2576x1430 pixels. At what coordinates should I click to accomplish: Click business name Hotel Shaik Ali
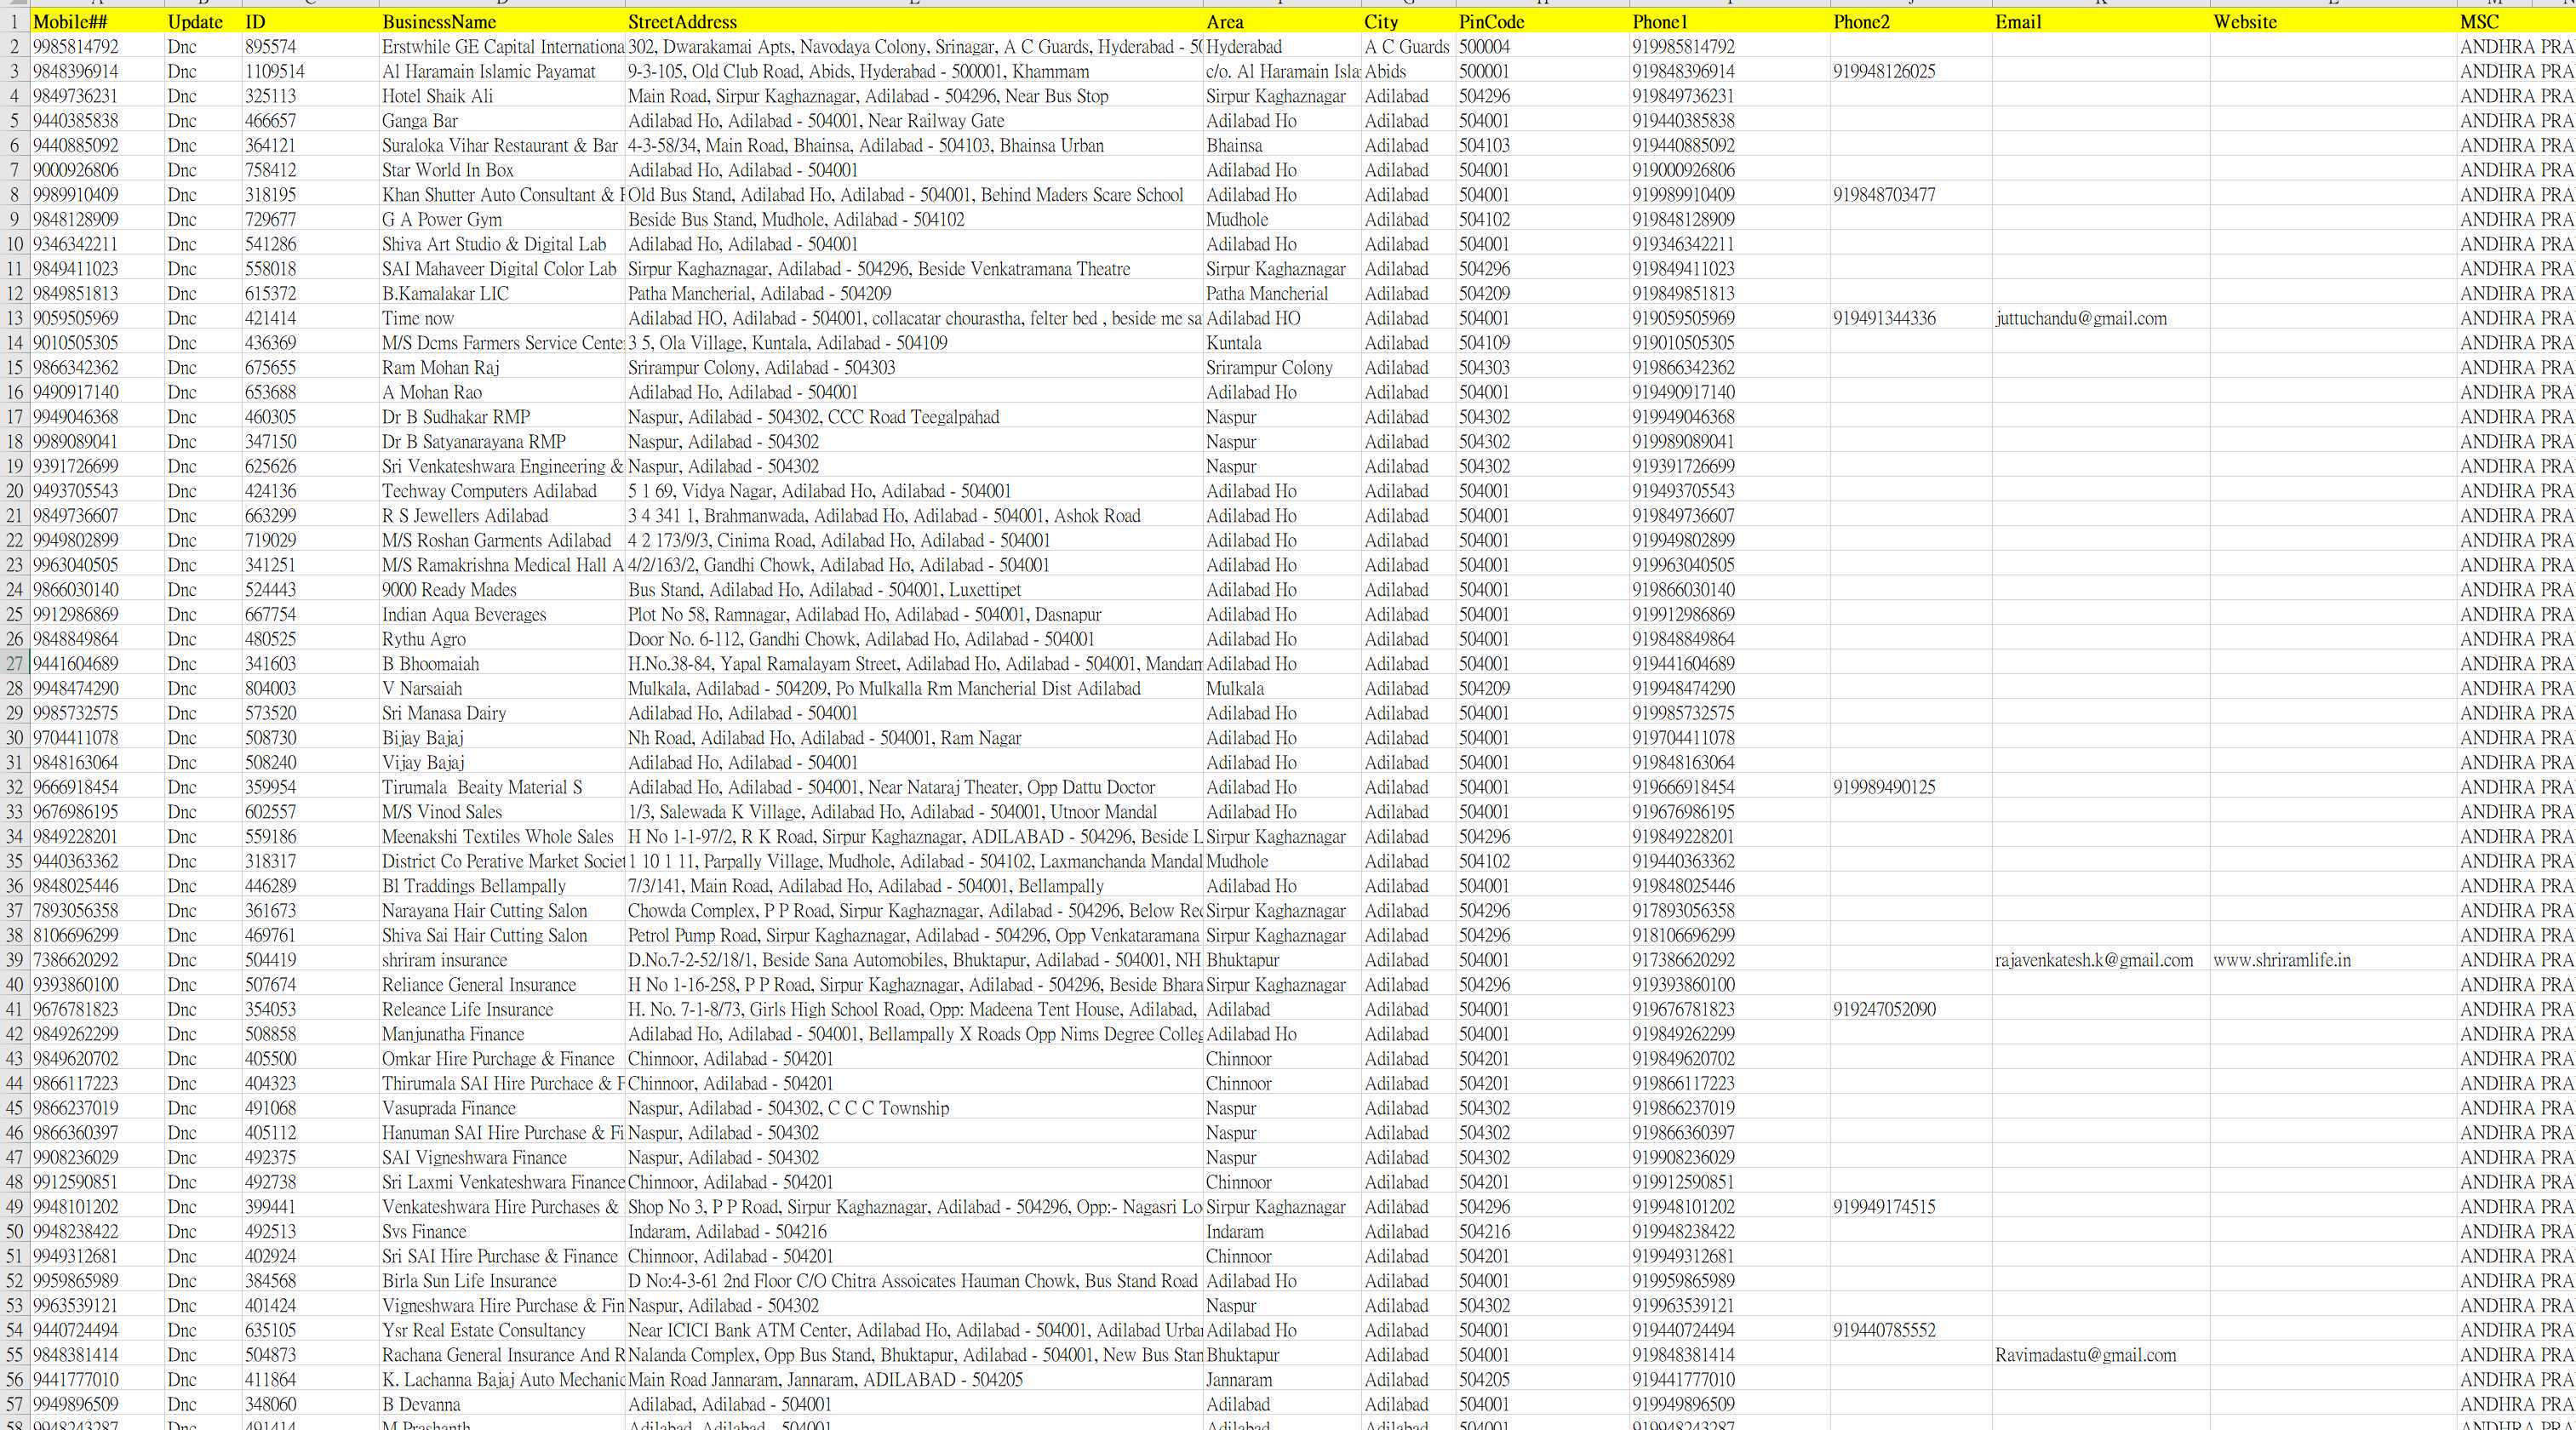(x=502, y=96)
